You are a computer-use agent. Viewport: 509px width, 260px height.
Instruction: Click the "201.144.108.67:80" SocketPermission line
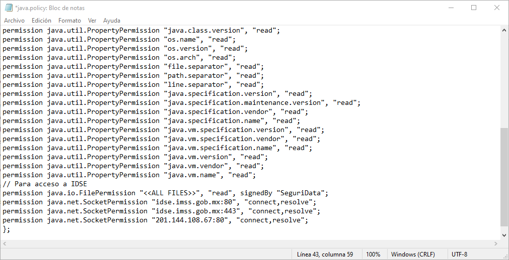coord(155,220)
